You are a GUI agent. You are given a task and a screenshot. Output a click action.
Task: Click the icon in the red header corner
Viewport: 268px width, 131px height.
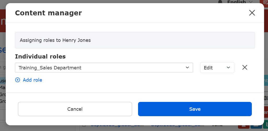coord(266,2)
